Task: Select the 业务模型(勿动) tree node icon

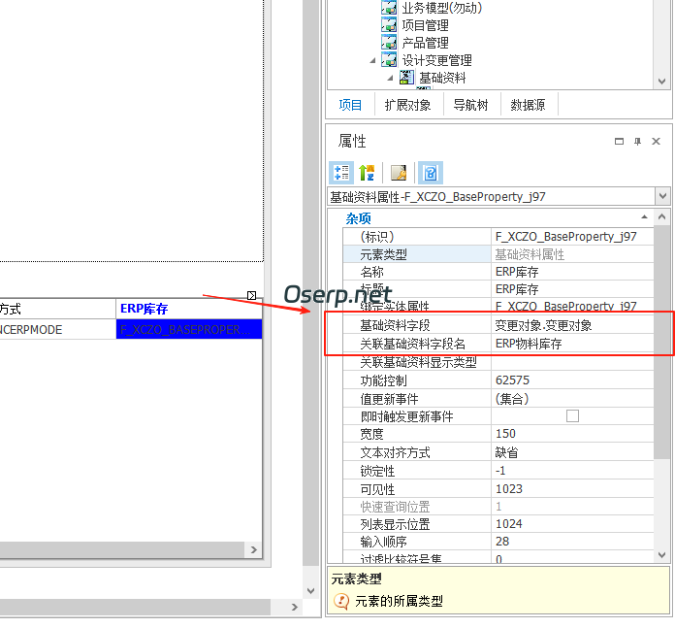Action: [x=389, y=8]
